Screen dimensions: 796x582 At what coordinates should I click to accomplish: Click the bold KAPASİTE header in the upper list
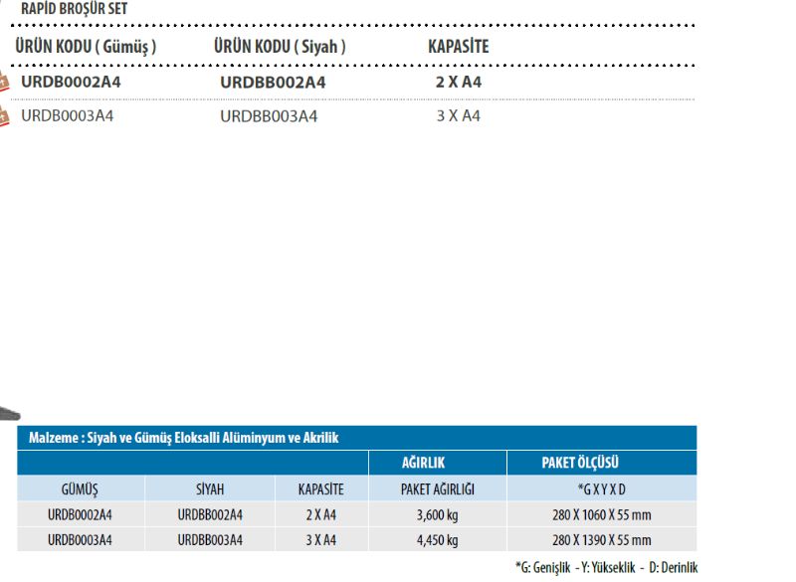click(458, 47)
